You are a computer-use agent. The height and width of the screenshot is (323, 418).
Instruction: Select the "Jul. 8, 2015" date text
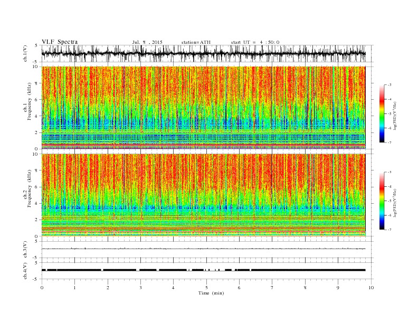[x=147, y=42]
